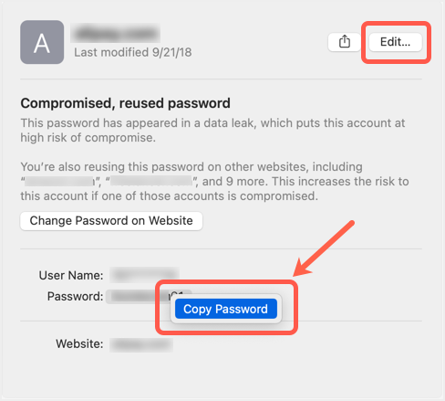445x401 pixels.
Task: Click the second blurred reused website name
Action: tap(151, 182)
